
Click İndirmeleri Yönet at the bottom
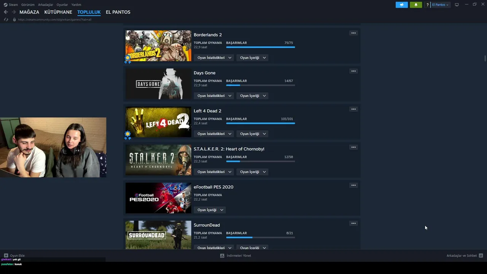point(236,256)
